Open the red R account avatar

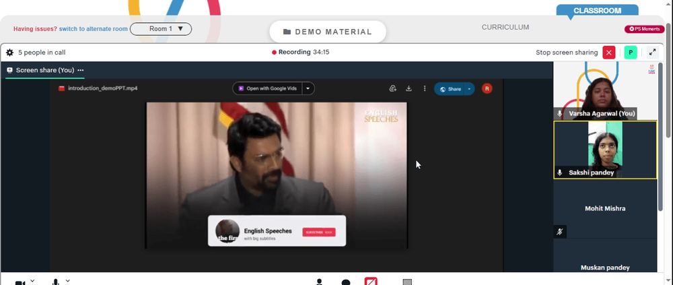pyautogui.click(x=487, y=88)
